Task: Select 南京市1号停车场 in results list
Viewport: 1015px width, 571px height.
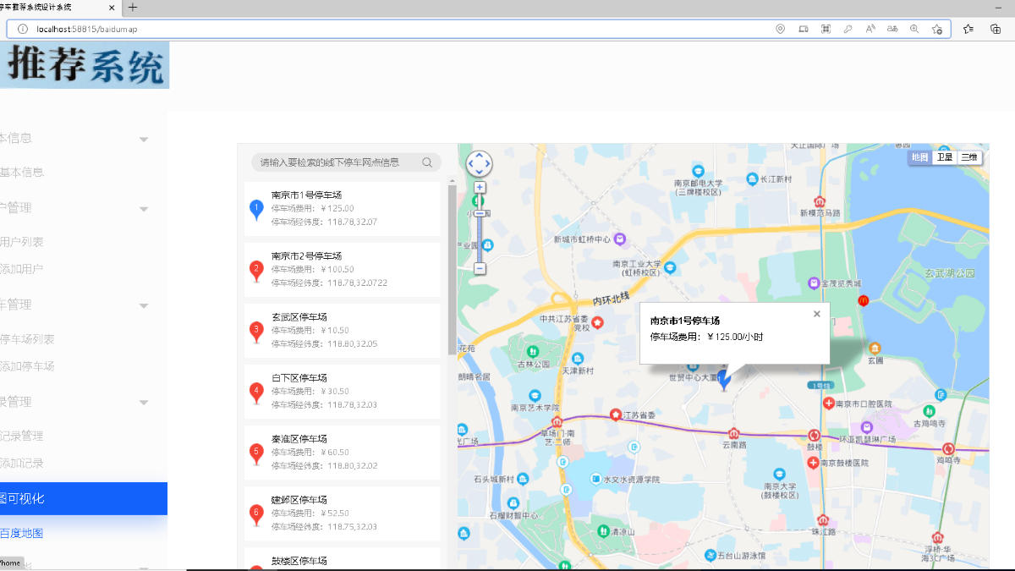Action: click(343, 209)
